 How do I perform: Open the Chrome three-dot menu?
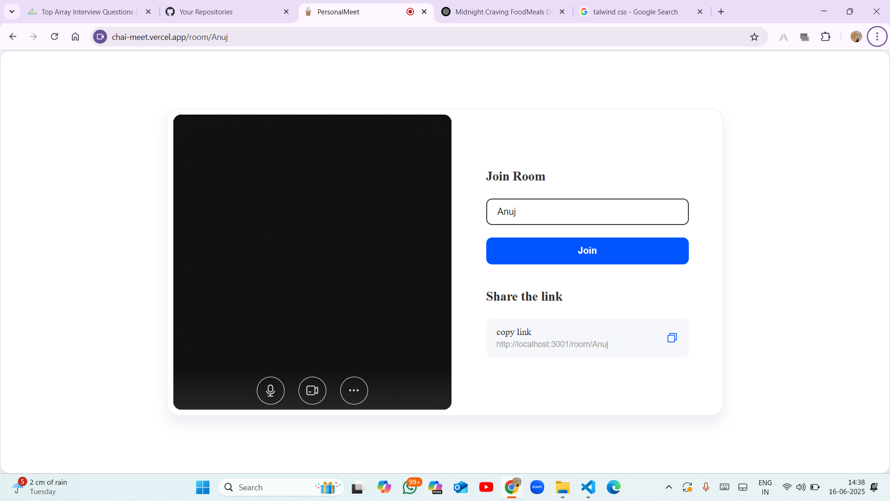point(877,37)
